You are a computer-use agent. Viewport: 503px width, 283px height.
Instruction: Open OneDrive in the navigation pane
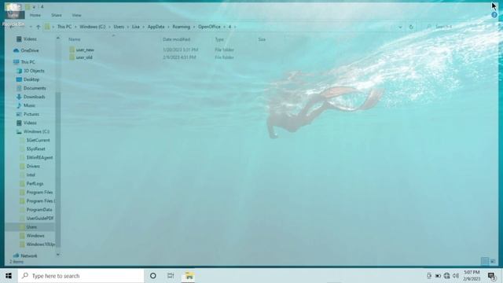[x=30, y=50]
